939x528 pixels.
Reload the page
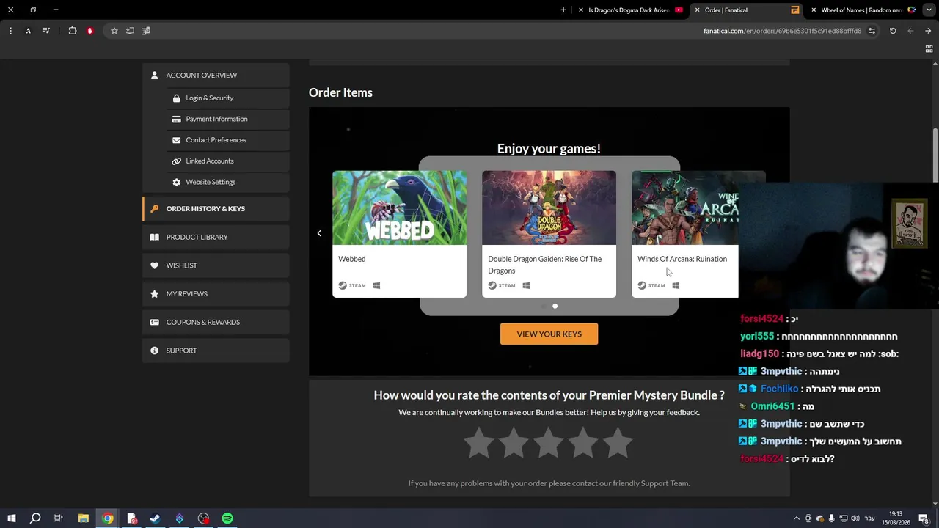click(x=893, y=31)
